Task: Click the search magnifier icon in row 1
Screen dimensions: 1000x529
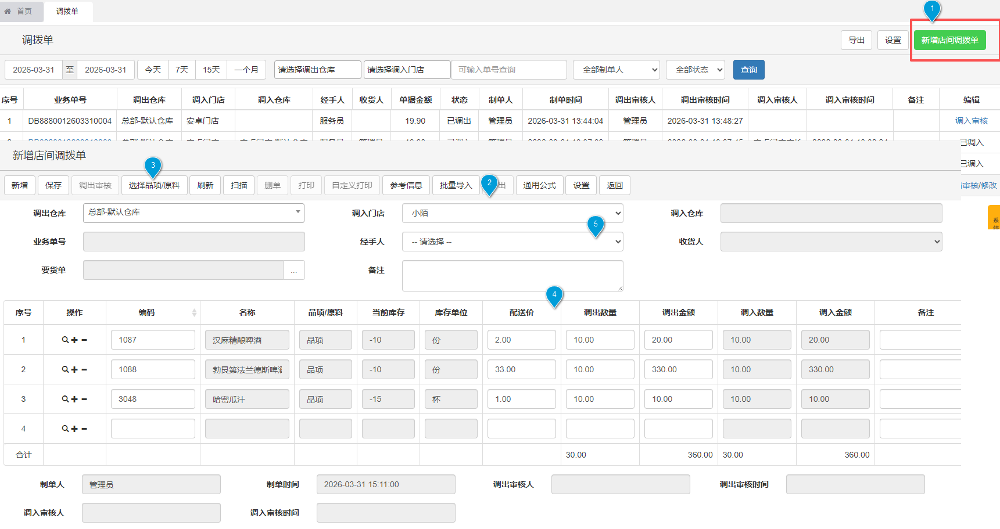Action: [65, 340]
